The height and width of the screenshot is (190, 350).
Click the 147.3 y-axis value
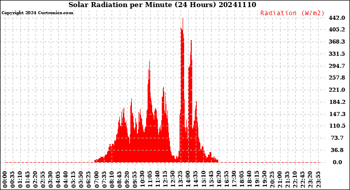337,114
